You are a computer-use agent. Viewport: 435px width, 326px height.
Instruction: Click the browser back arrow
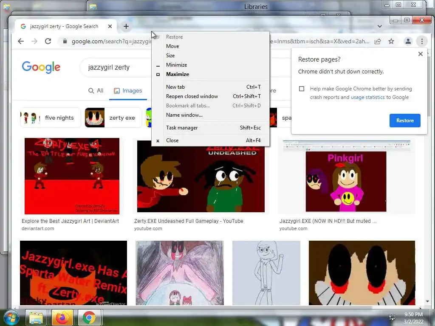(21, 41)
